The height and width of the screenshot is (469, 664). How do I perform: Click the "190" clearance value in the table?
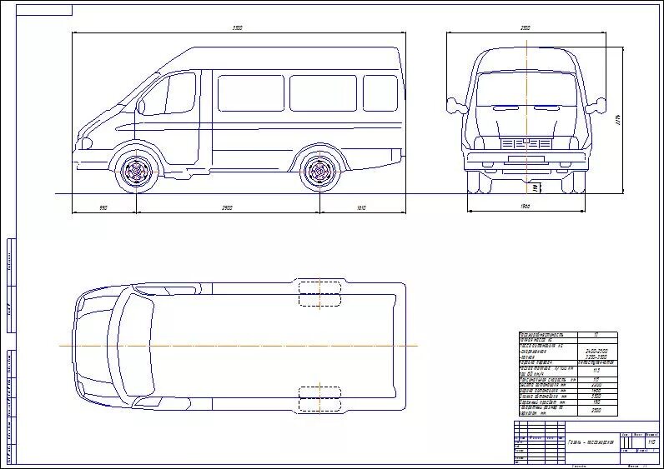pos(596,402)
